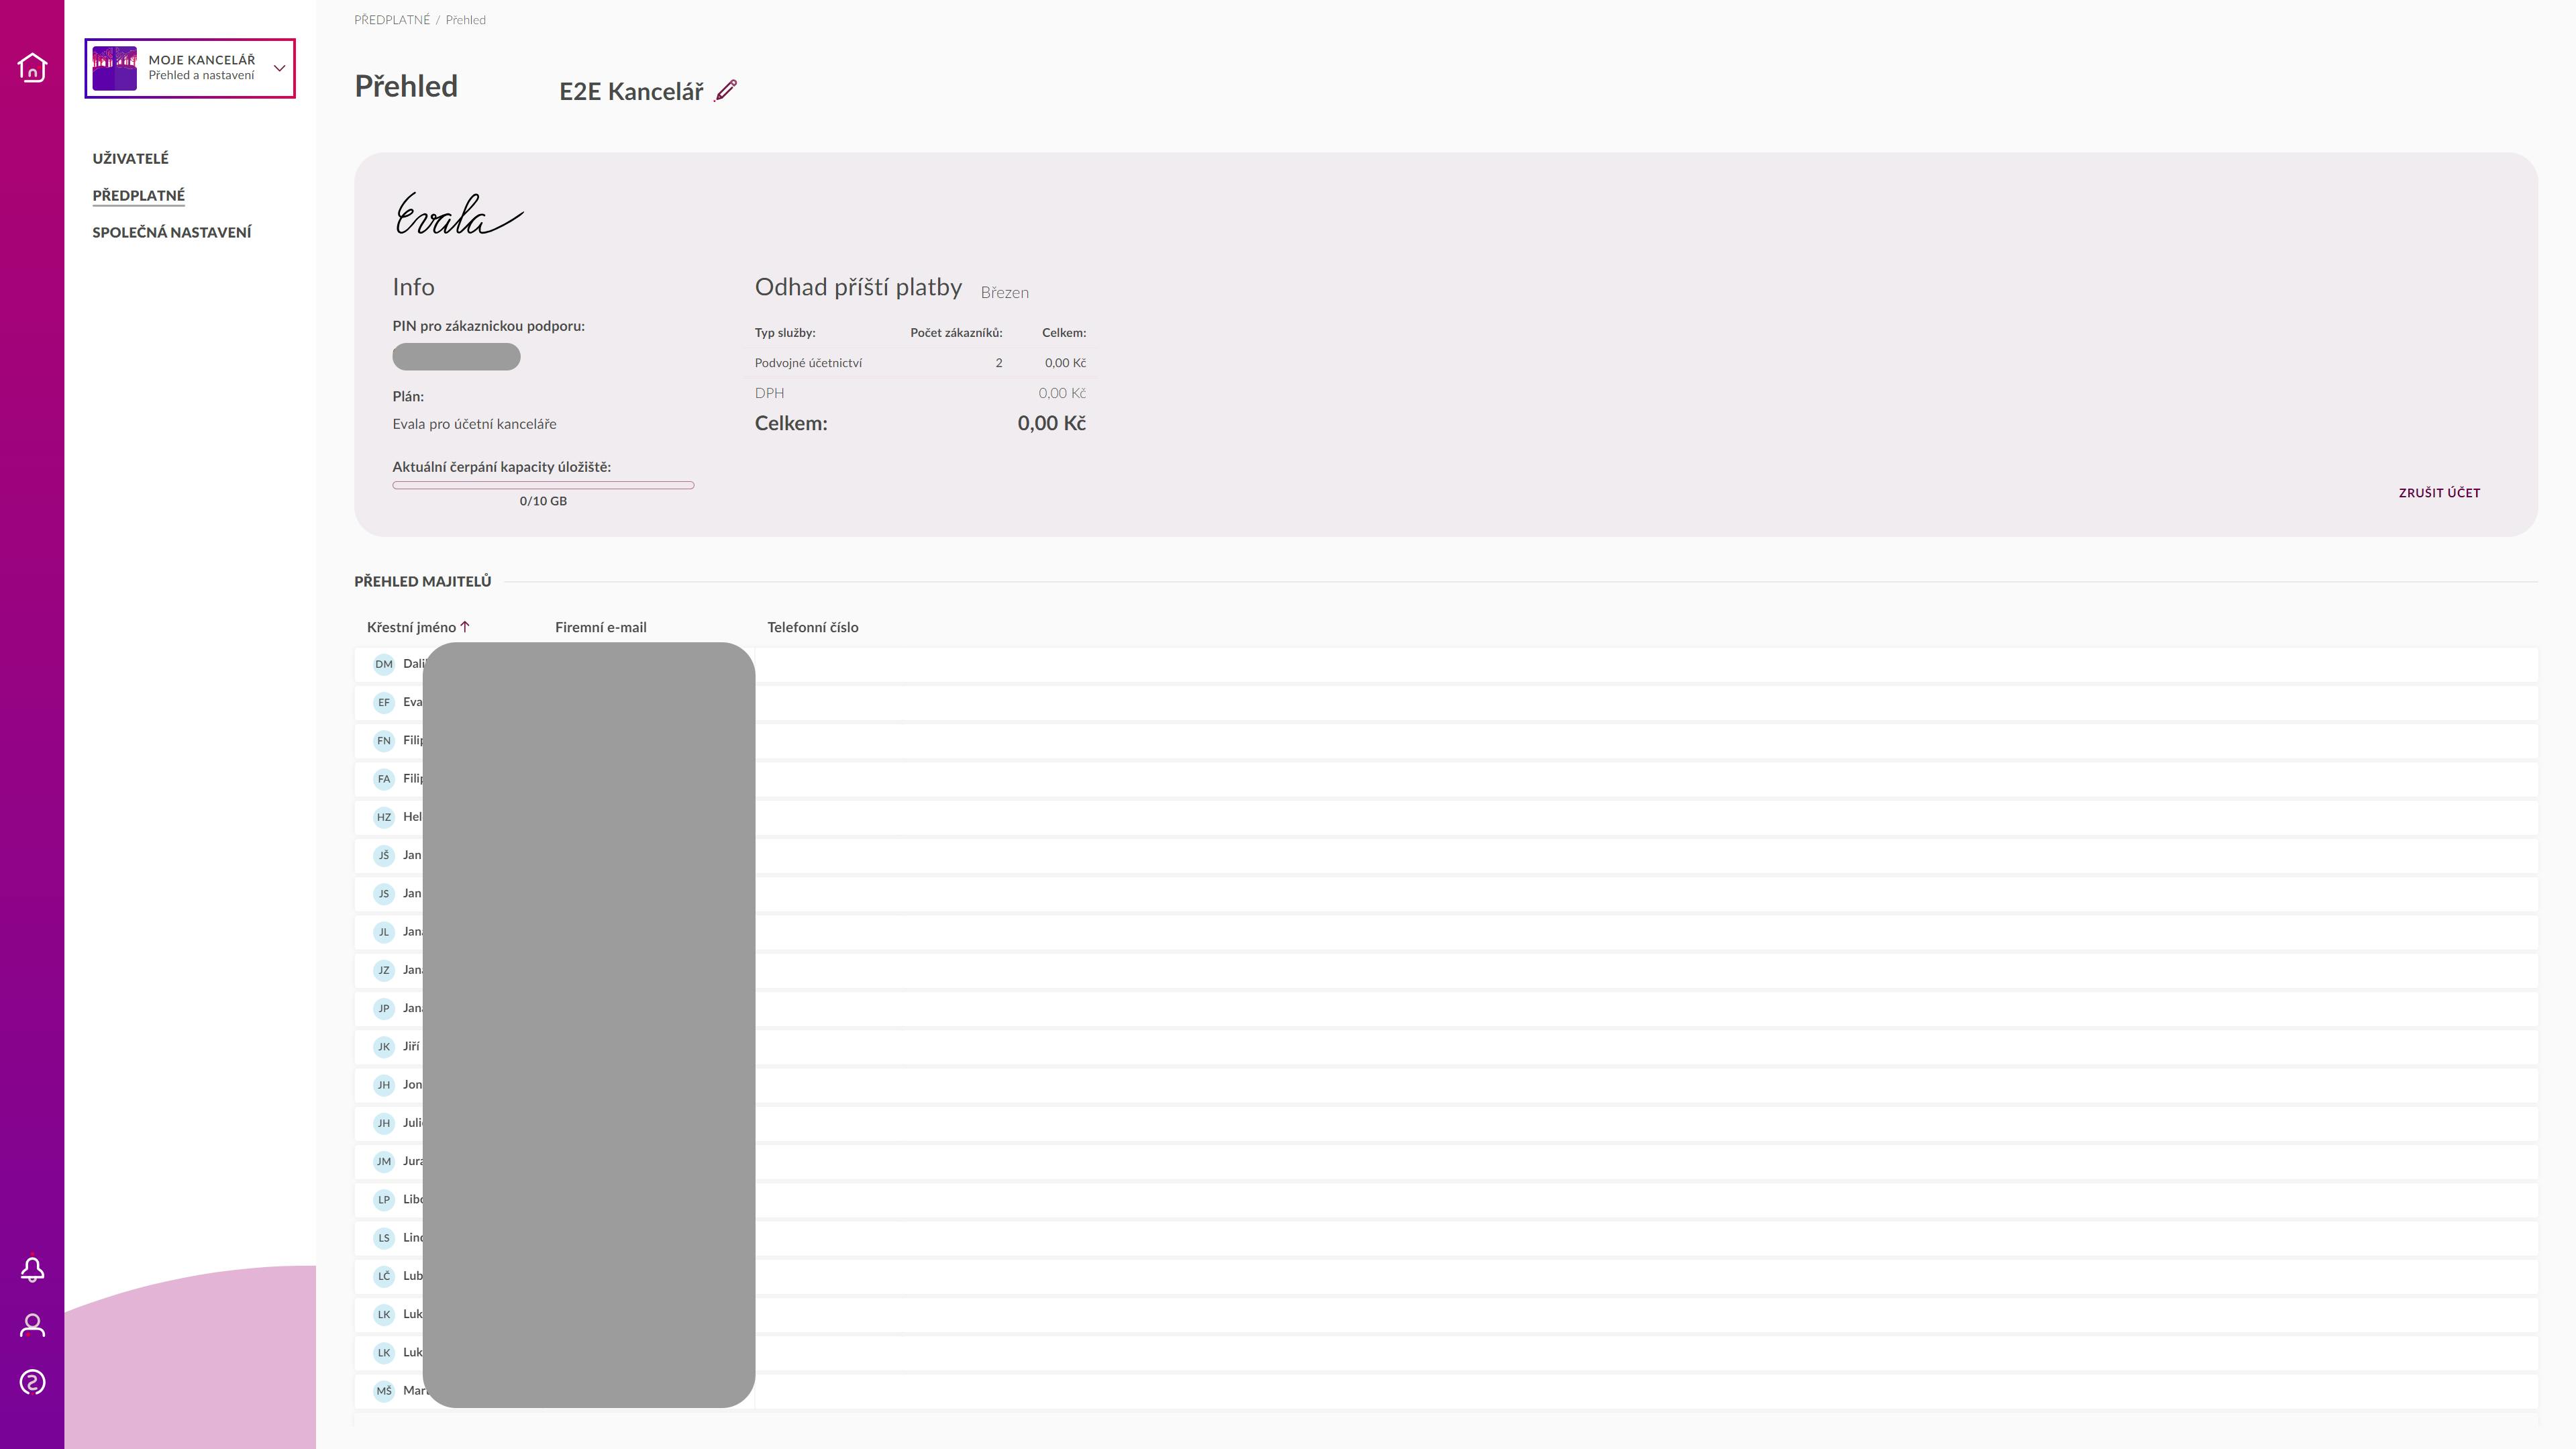
Task: Sort by Firemní e-mail column header
Action: [x=600, y=627]
